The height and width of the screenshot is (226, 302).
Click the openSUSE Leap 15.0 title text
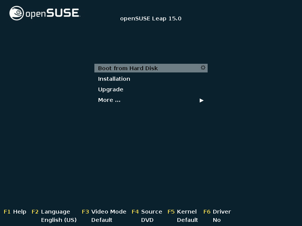click(x=151, y=18)
